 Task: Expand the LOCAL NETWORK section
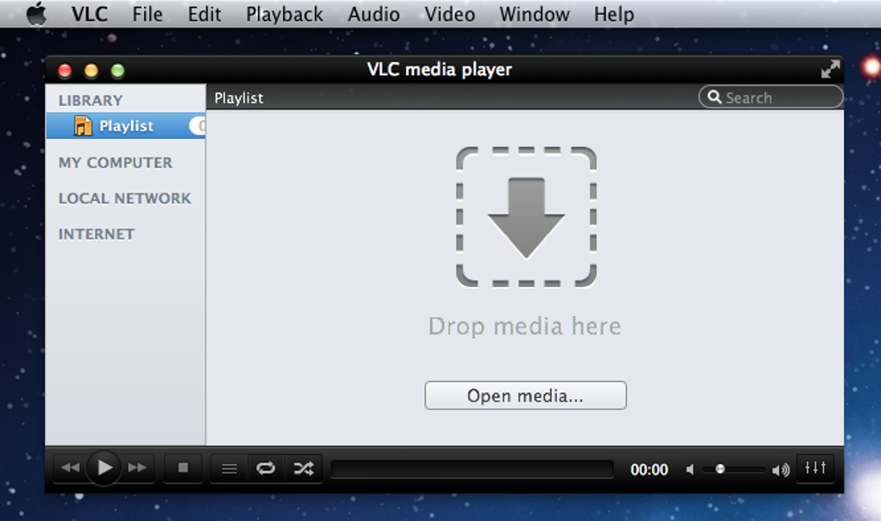tap(124, 199)
